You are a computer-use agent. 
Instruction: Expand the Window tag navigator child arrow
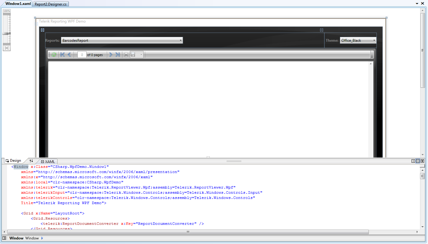(x=42, y=238)
